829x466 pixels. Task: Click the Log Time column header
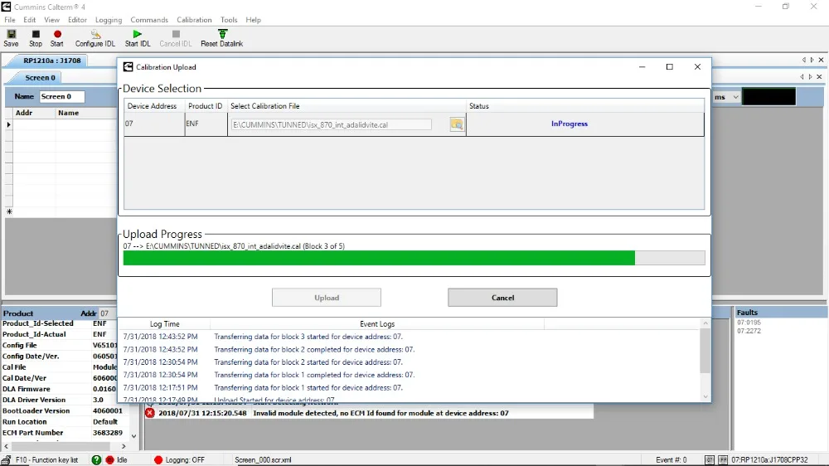[x=164, y=323]
